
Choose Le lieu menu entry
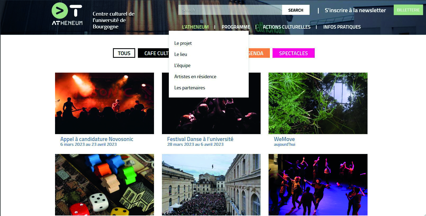click(x=180, y=54)
